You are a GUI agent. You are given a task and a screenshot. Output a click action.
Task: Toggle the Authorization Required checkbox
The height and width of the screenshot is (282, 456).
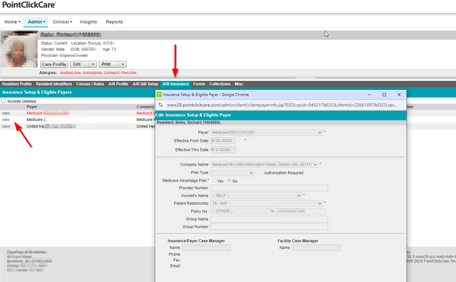[x=261, y=172]
